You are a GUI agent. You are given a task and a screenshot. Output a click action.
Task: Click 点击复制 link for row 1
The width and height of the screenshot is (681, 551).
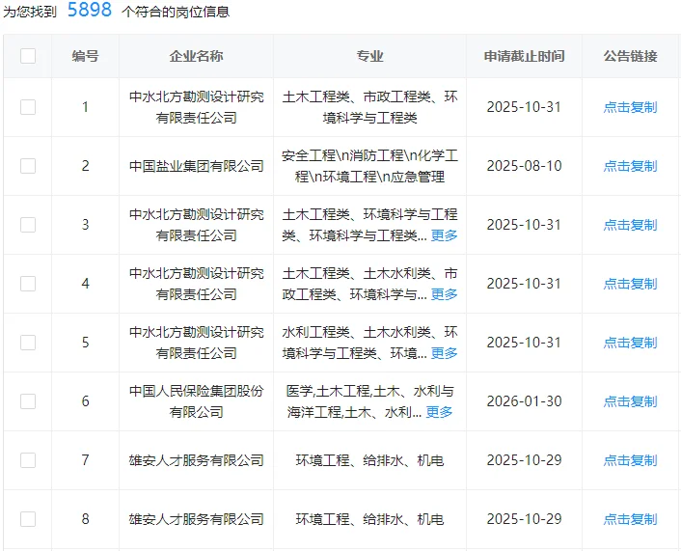pyautogui.click(x=630, y=107)
